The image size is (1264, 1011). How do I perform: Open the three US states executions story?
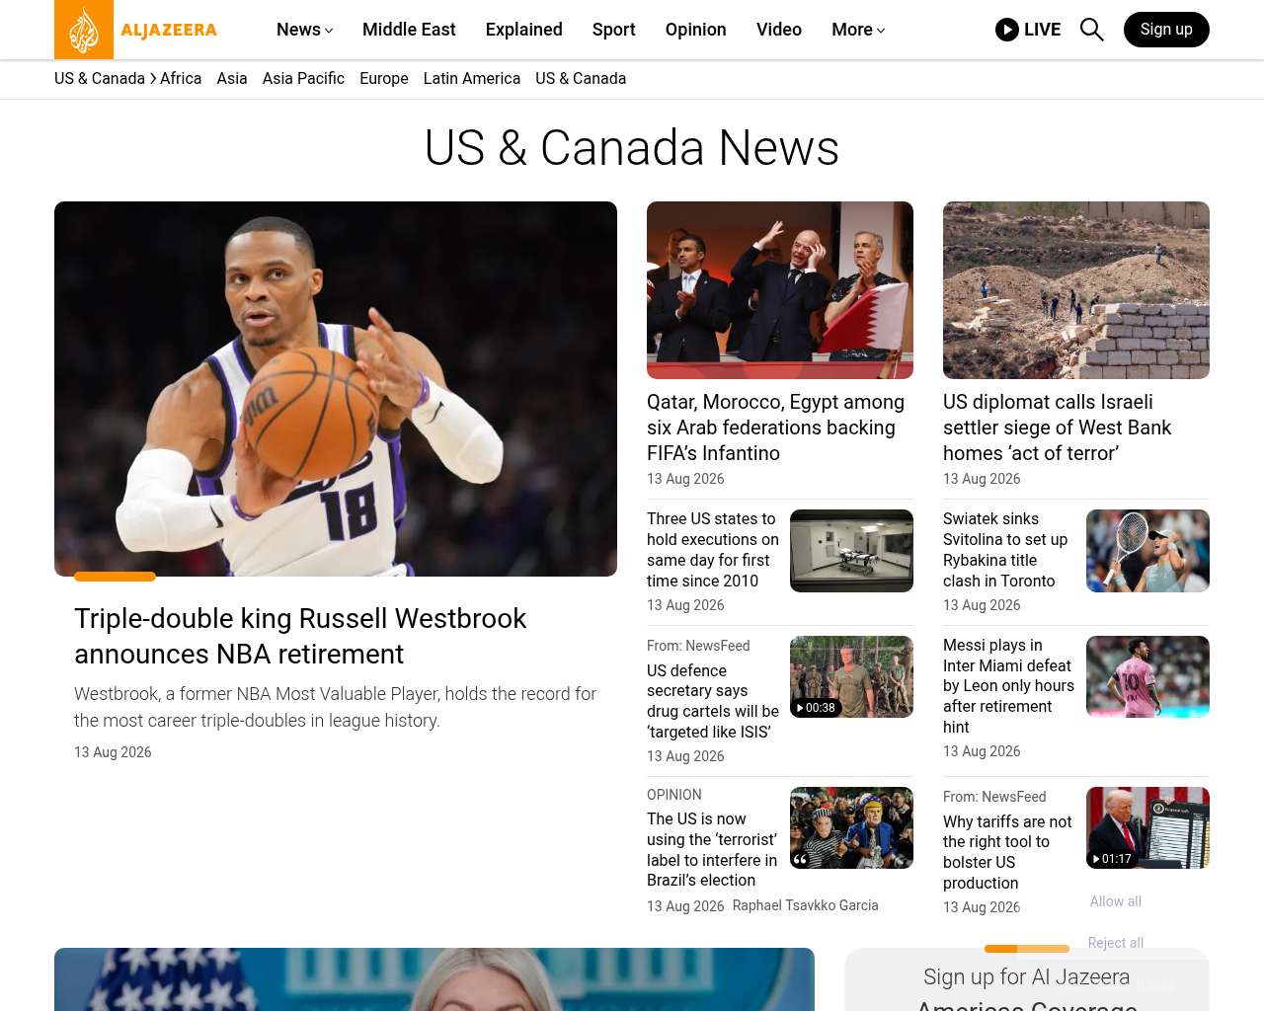713,550
